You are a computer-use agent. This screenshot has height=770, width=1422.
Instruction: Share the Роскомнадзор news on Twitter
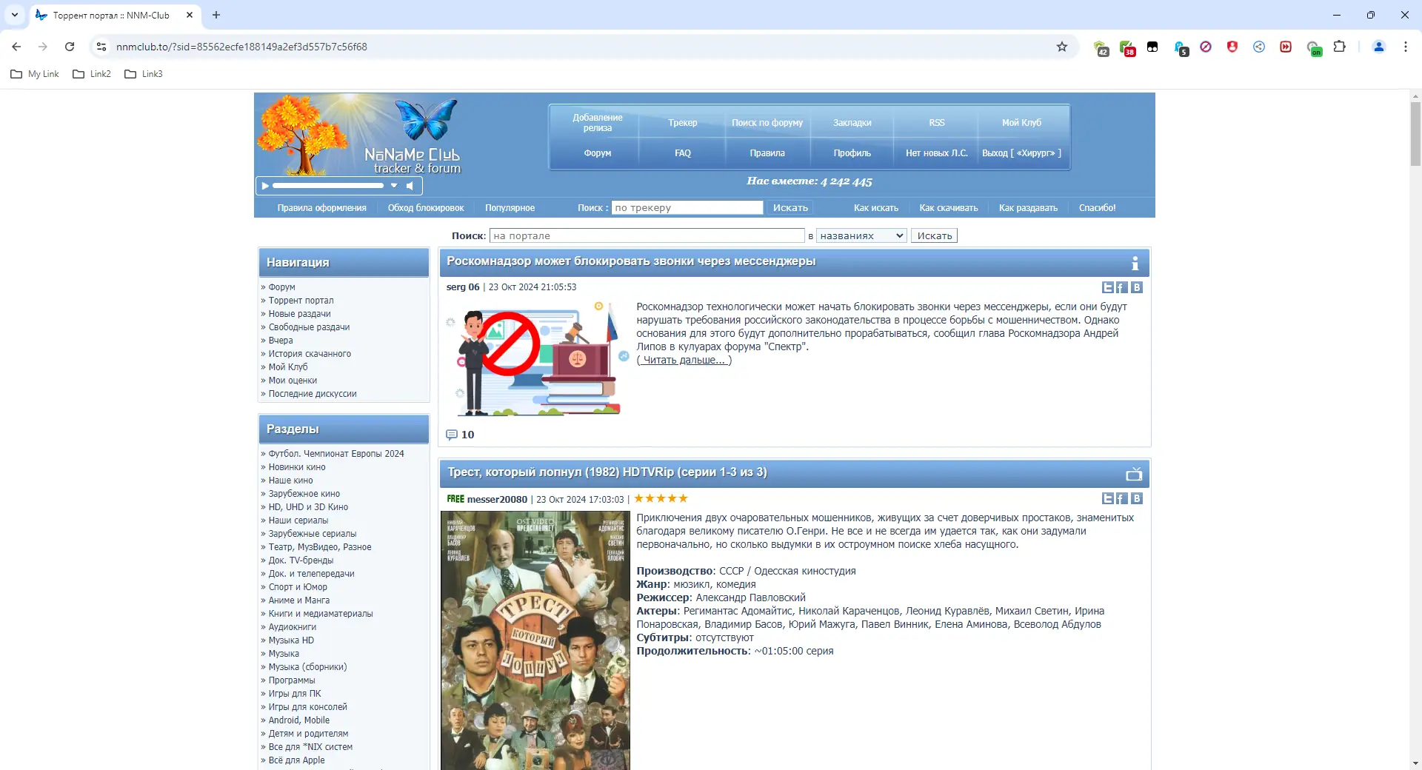1107,287
